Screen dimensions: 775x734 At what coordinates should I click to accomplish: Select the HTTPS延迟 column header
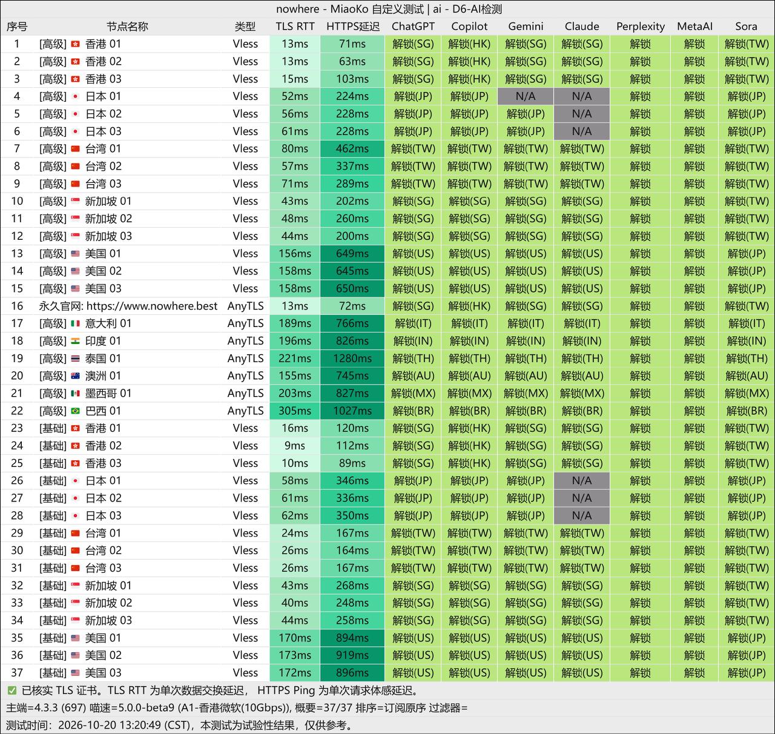tap(353, 27)
